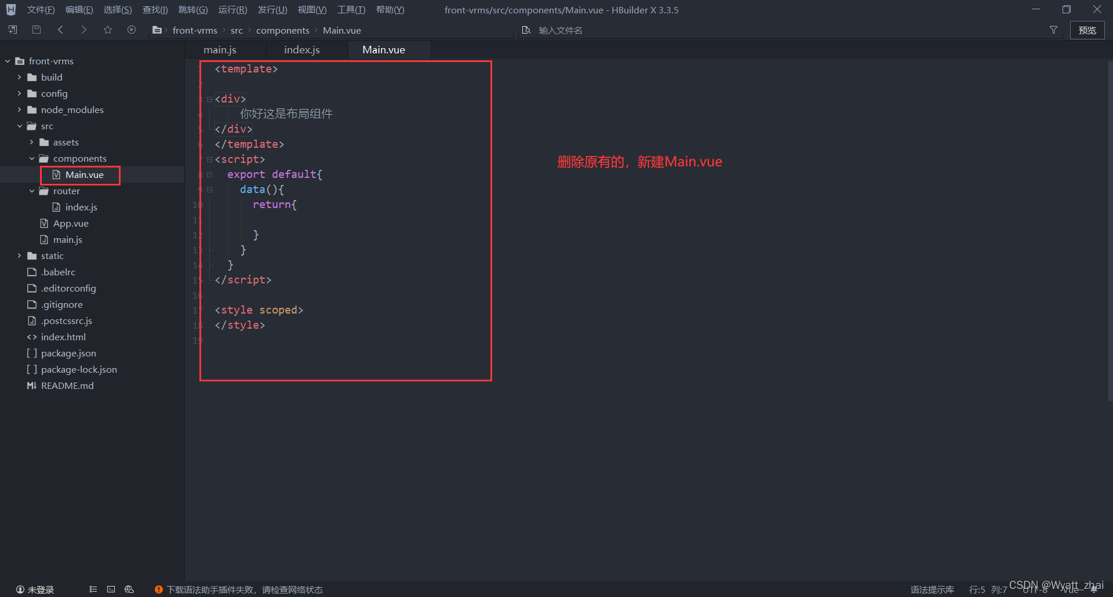Screen dimensions: 1113x597
Task: Fold the script block in editor
Action: coord(209,159)
